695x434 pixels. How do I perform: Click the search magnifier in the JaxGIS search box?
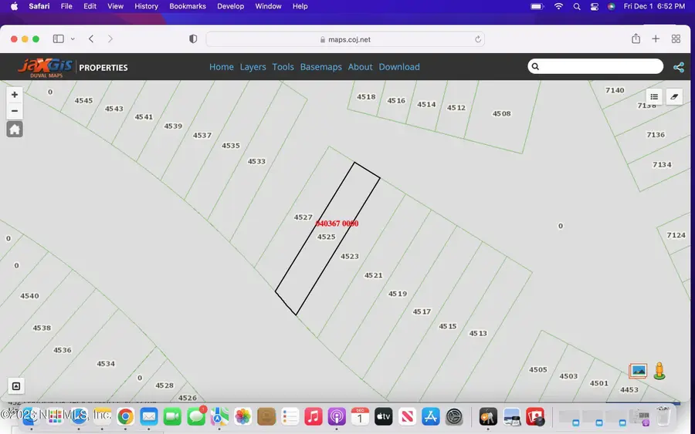pos(535,67)
